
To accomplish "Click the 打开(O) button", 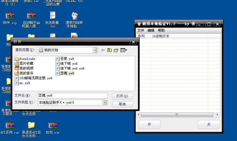I will 122,96.
